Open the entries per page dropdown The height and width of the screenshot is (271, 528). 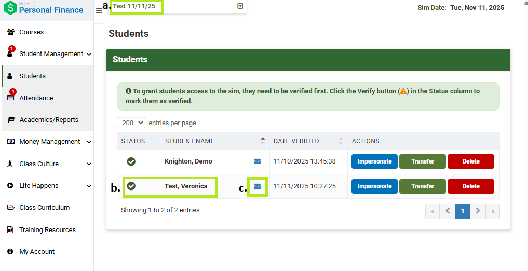131,123
